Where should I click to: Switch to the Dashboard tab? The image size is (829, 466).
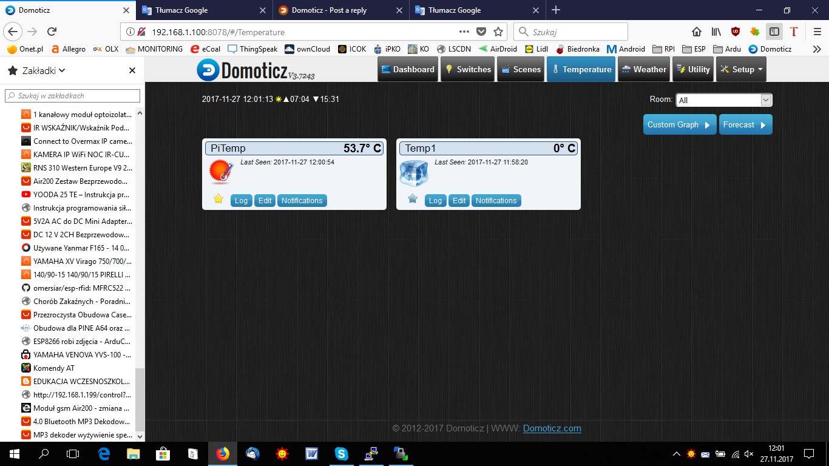(407, 69)
